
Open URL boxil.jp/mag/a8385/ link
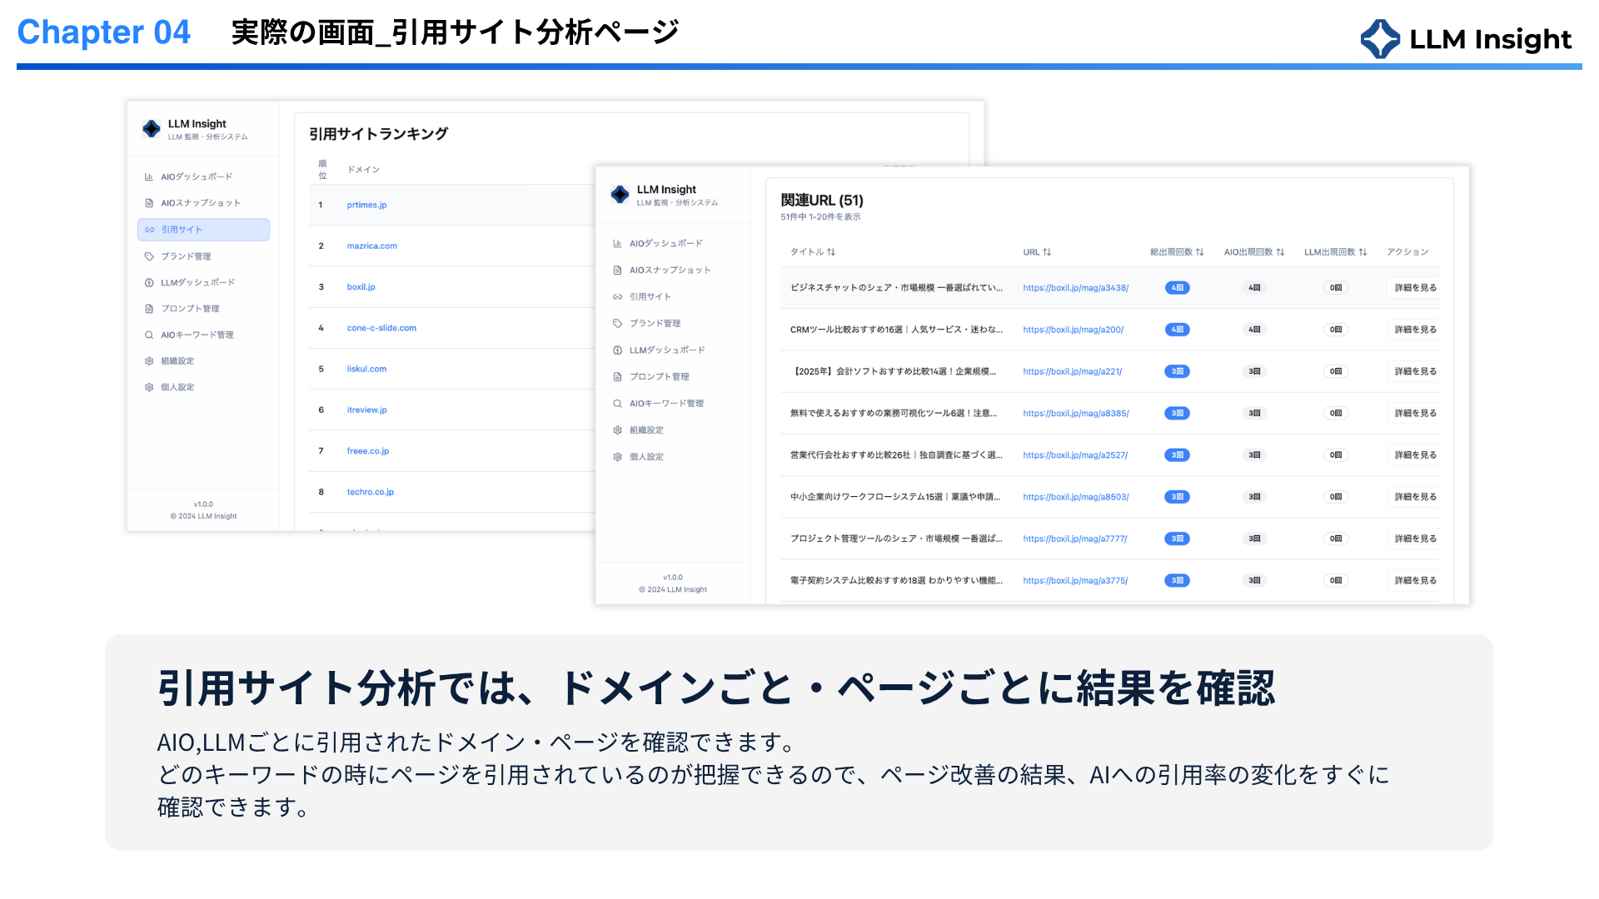click(1076, 414)
